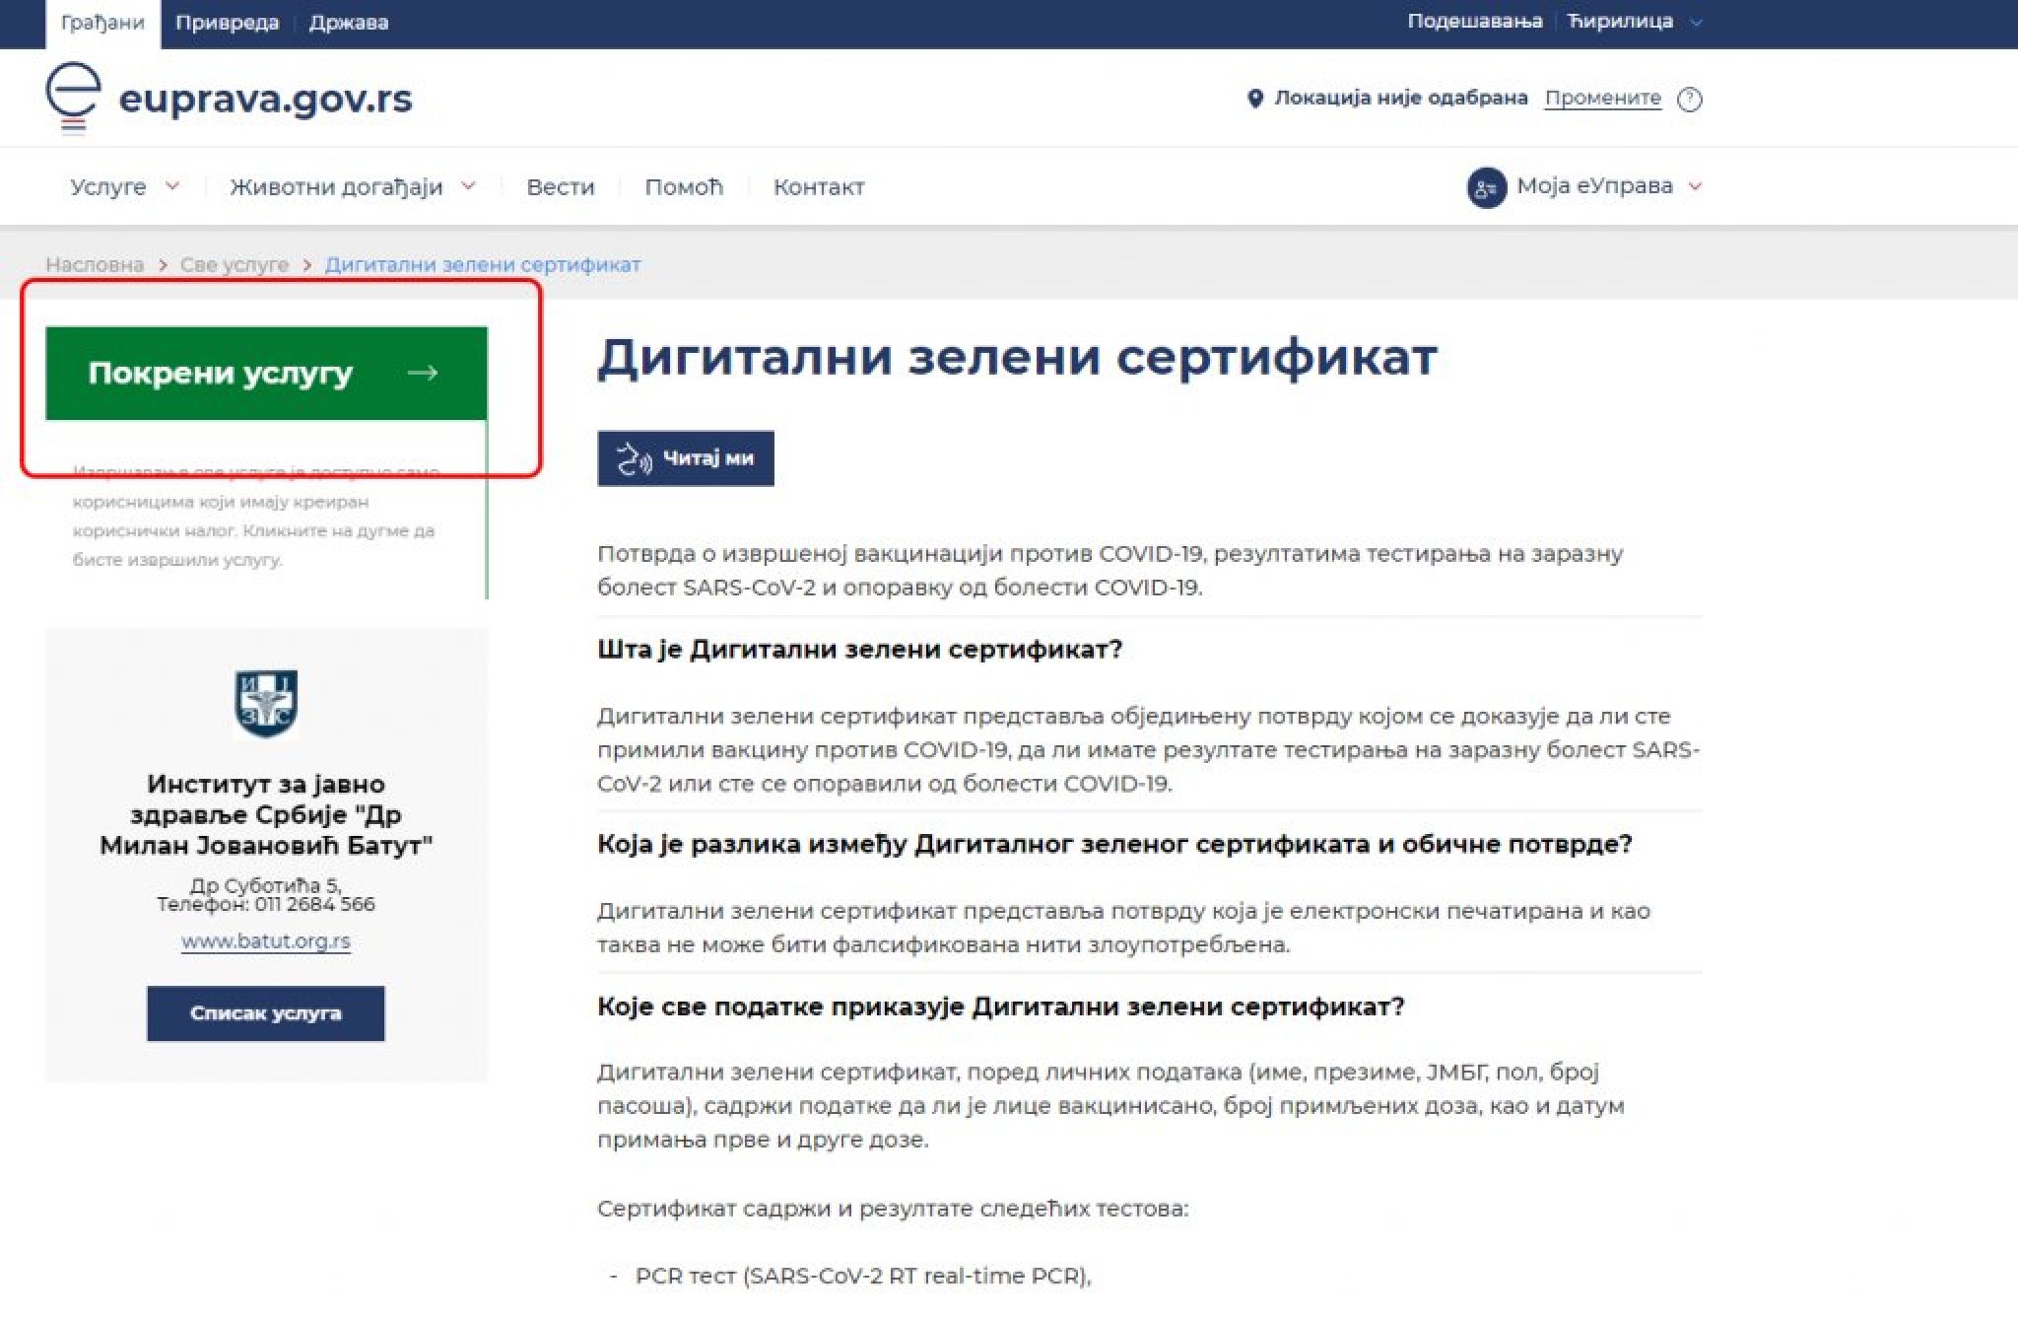Image resolution: width=2018 pixels, height=1319 pixels.
Task: Click Све услуге breadcrumb link
Action: (x=235, y=264)
